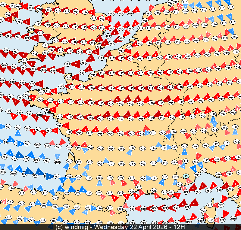241x230 pixels.
Task: Click the light-blue 2 arrow above MER in Biscay
Action: point(57,156)
